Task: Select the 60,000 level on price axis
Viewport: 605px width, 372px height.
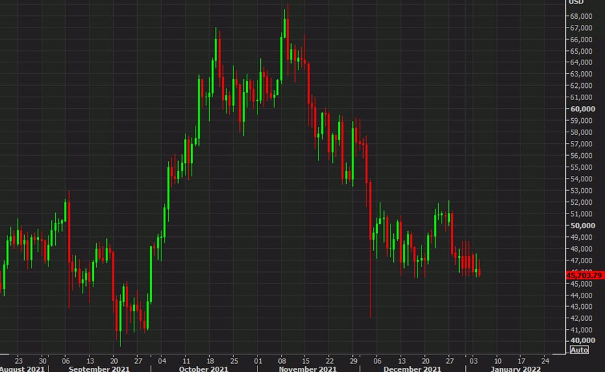Action: [x=581, y=109]
